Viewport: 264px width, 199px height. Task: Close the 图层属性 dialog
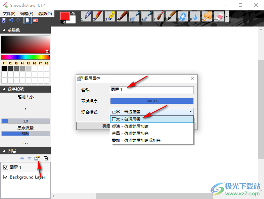point(192,79)
